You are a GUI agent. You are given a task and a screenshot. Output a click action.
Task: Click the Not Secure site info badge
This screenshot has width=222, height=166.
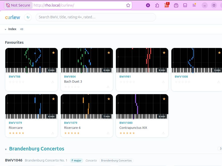(18, 5)
